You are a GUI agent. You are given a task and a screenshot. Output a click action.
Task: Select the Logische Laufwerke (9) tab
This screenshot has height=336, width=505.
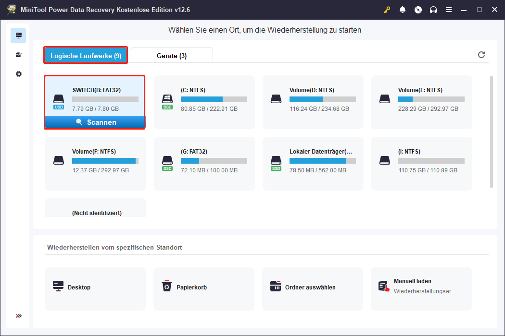tap(86, 56)
